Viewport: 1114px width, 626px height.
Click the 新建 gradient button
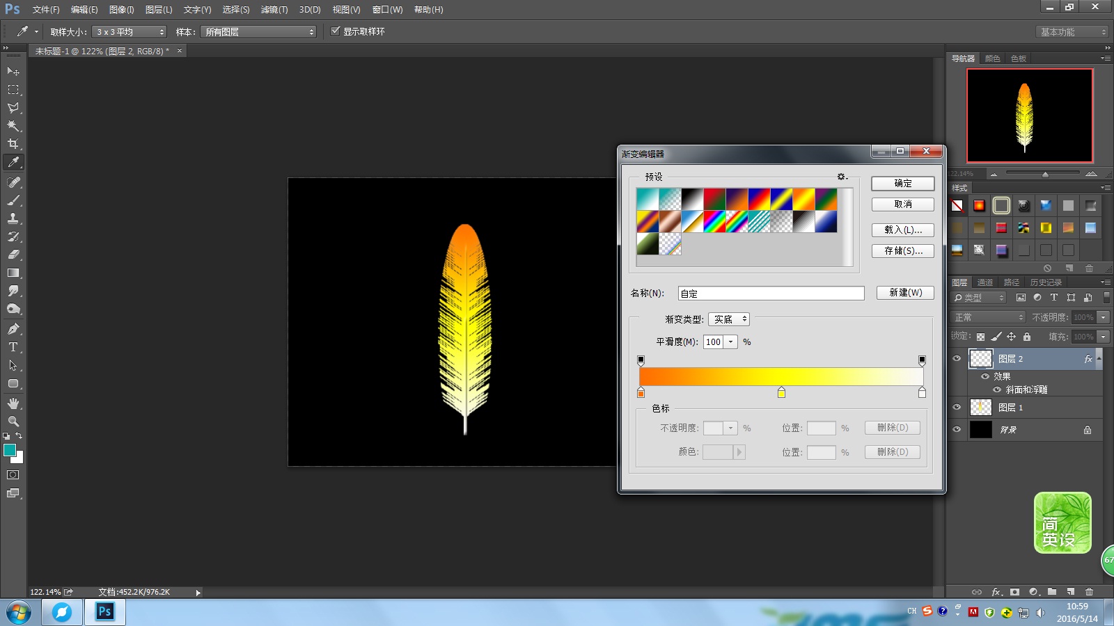coord(905,293)
